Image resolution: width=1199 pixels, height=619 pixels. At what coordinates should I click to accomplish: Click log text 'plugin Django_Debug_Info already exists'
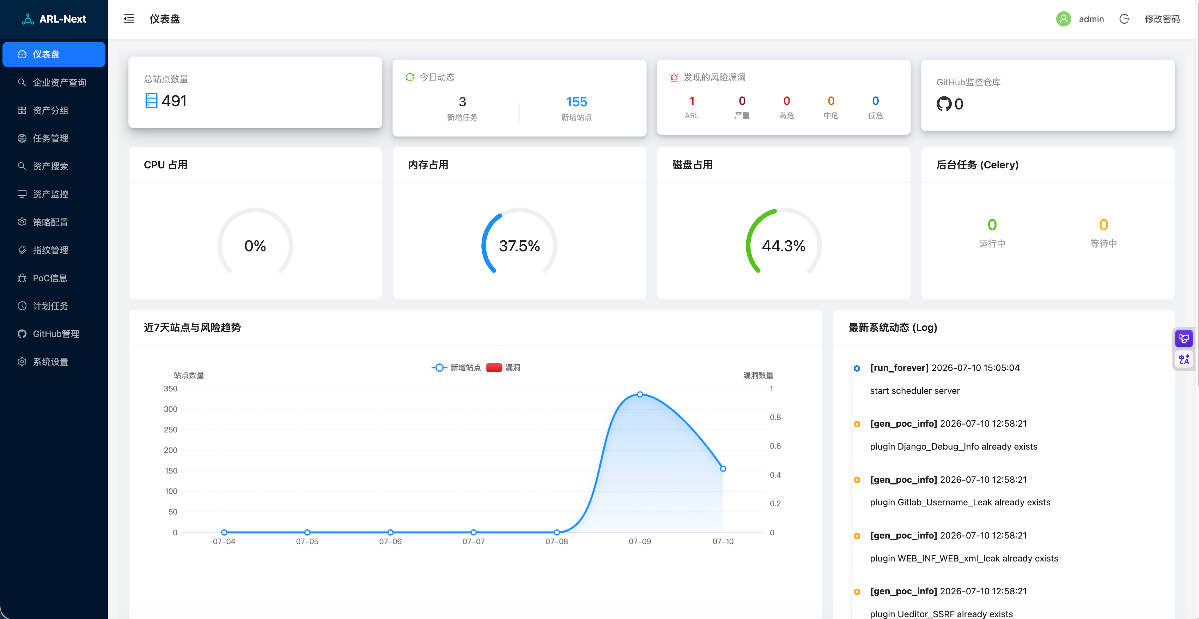click(954, 447)
